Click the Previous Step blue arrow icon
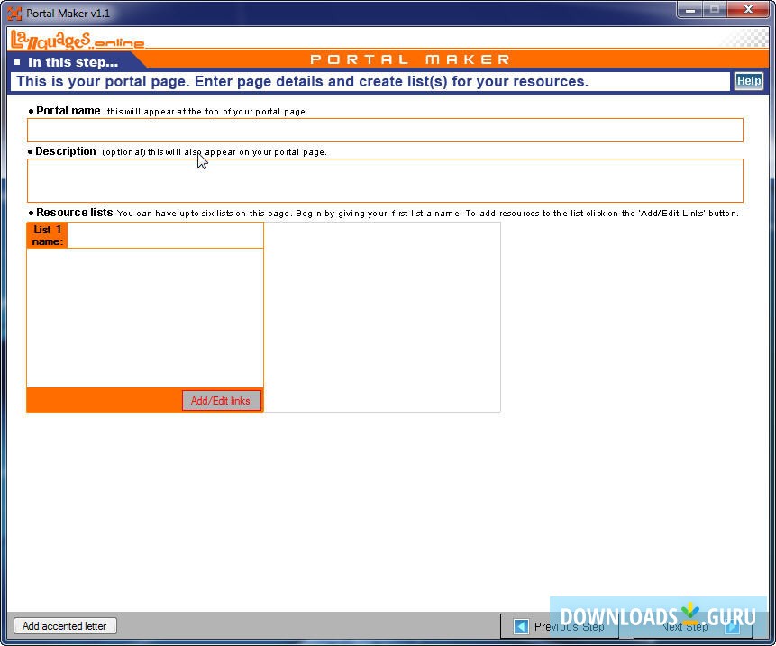Image resolution: width=776 pixels, height=646 pixels. (521, 626)
